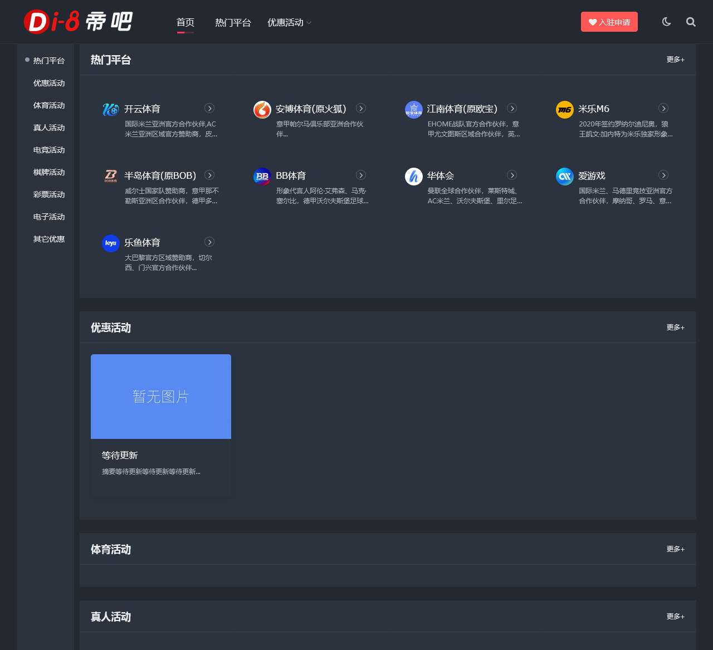
Task: Click the 入驻申请 red button
Action: pyautogui.click(x=609, y=22)
